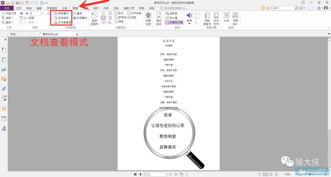331x177 pixels.
Task: Click Reflow (重排) button
Action: click(78, 13)
